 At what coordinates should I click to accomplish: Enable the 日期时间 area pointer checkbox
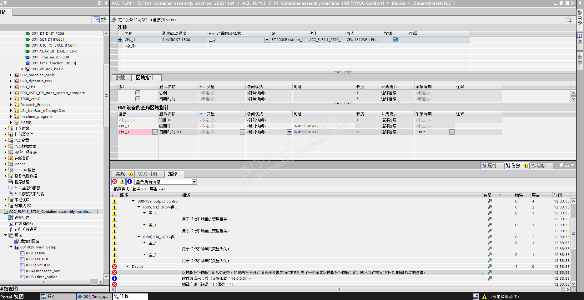pos(138,99)
